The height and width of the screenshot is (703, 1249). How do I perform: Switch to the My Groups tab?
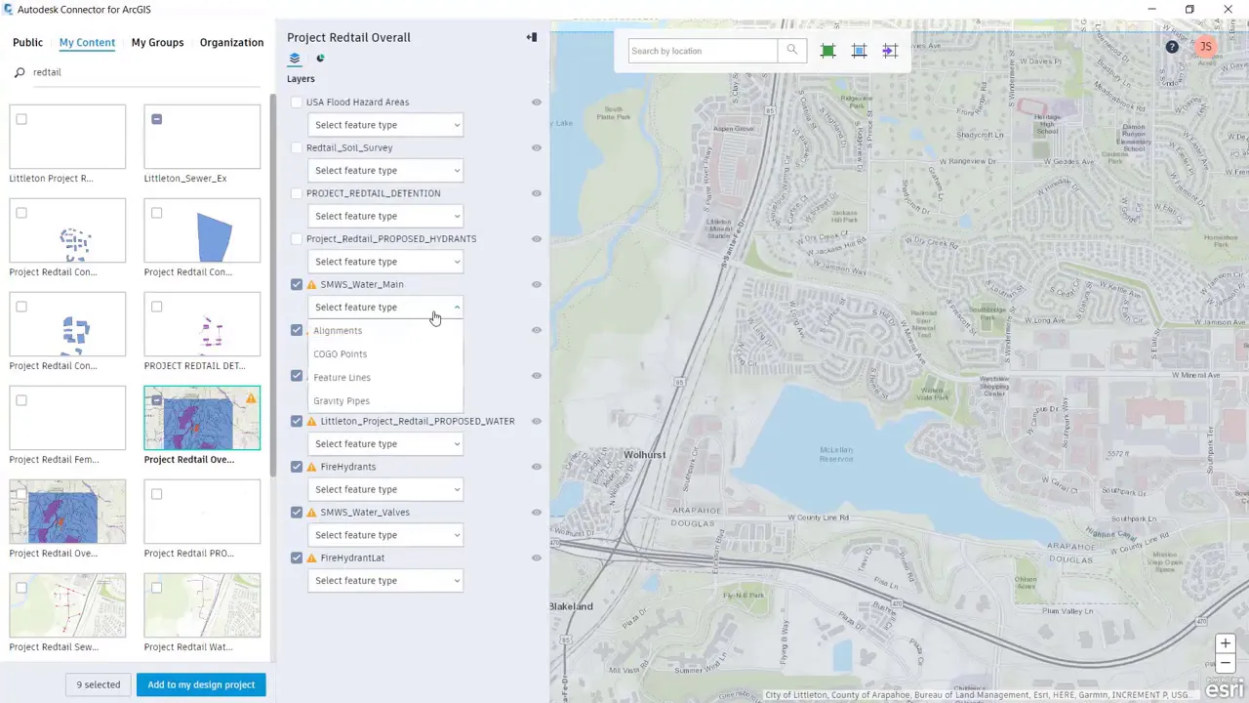157,43
